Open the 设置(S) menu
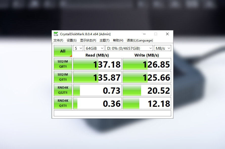 coord(72,40)
